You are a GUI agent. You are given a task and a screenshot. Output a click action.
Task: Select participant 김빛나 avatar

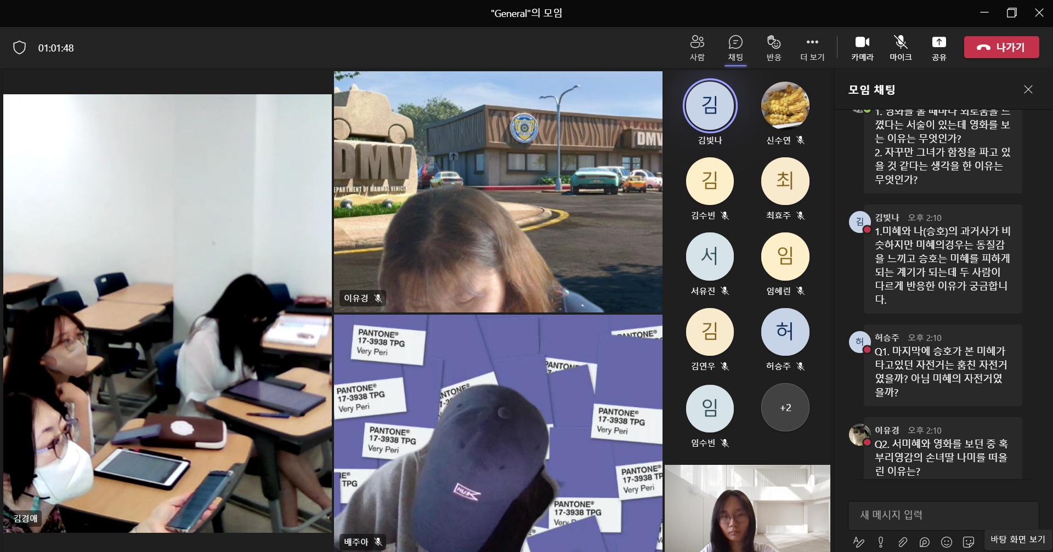710,105
